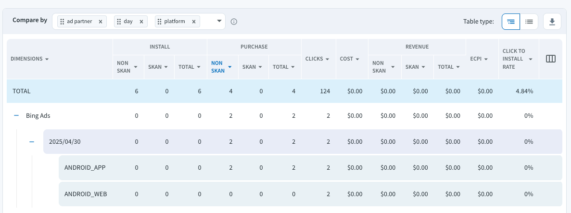Click the REVENUE group header
This screenshot has height=213, width=571.
[417, 47]
